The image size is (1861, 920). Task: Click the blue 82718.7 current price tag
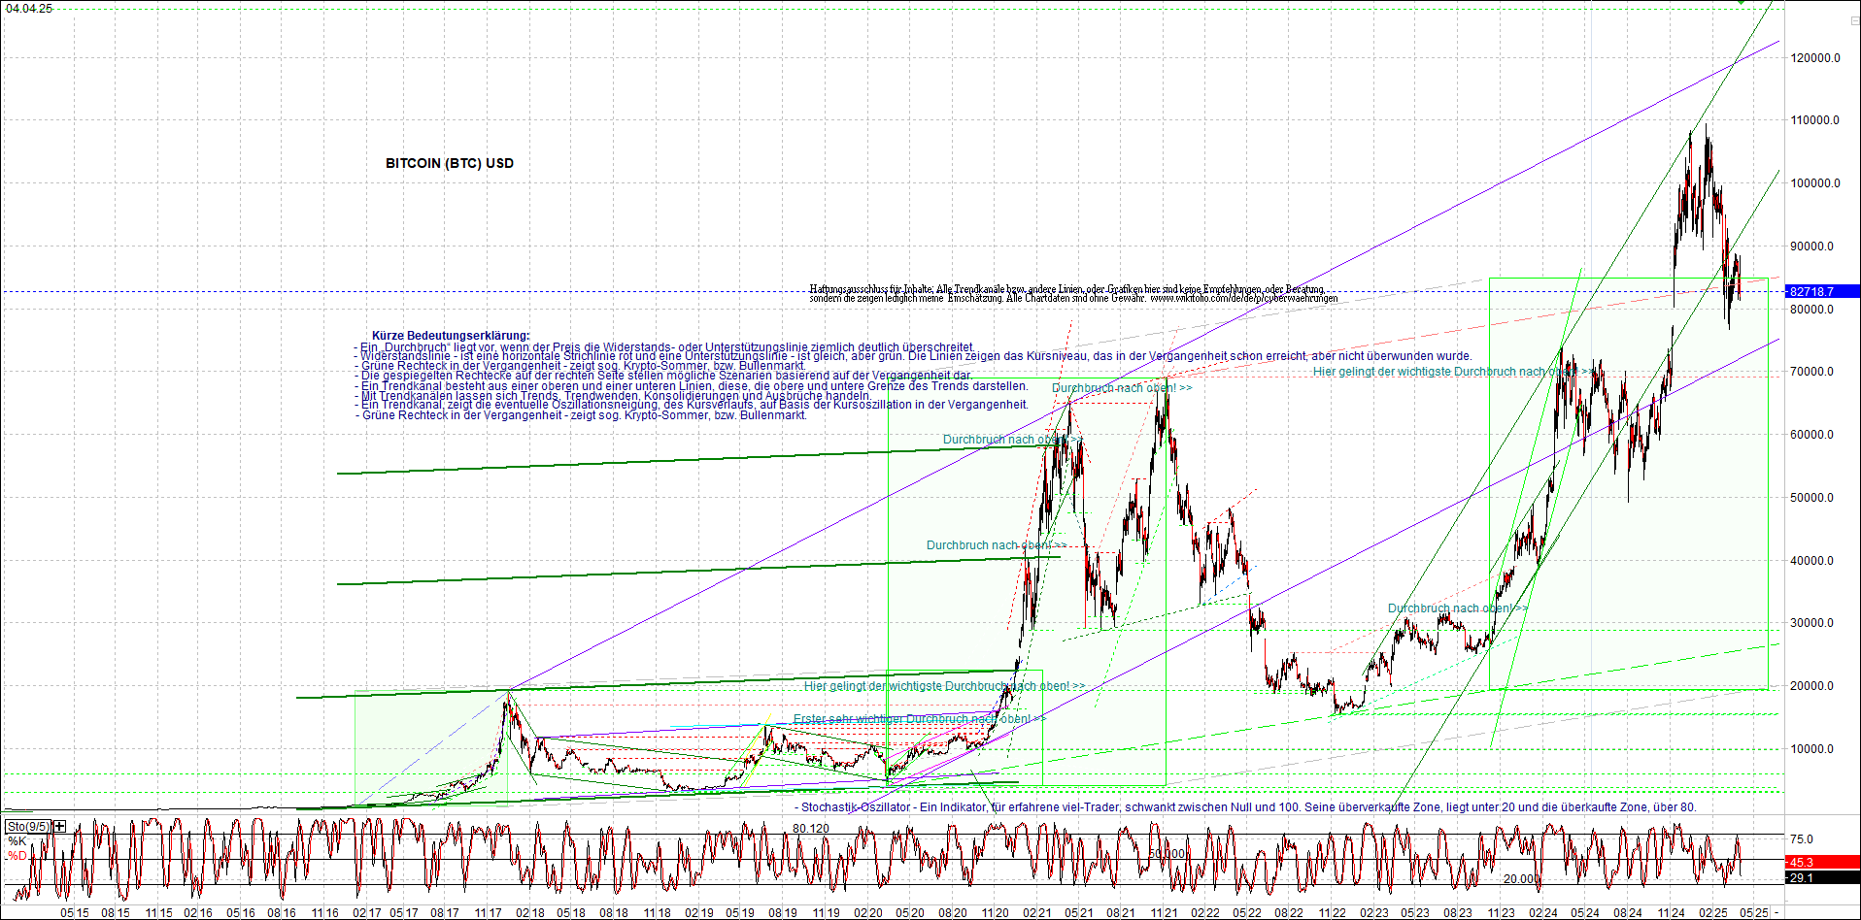[x=1822, y=291]
